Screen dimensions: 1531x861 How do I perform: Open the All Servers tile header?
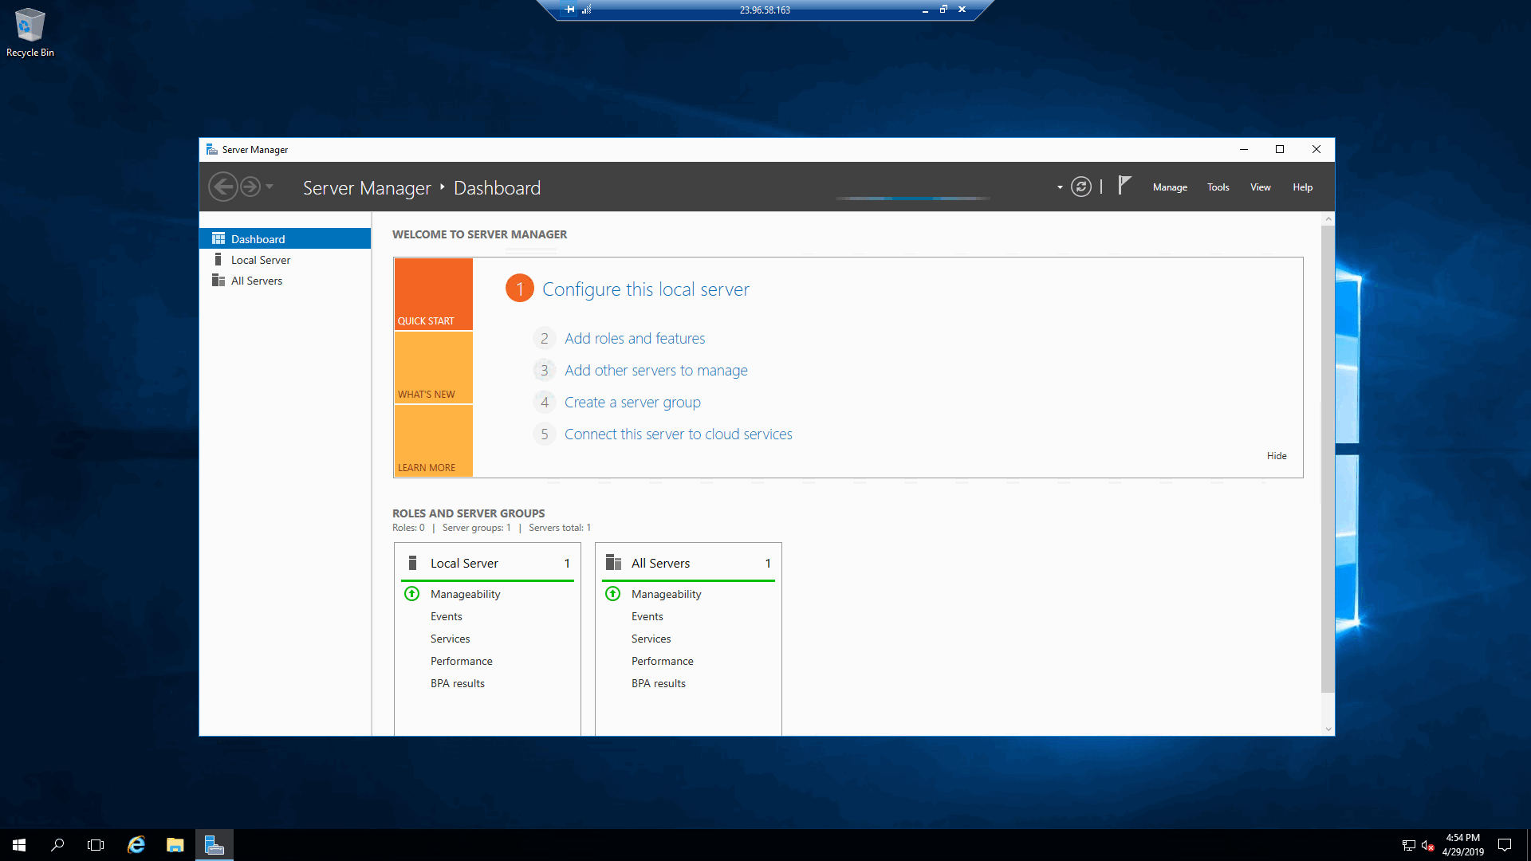click(688, 563)
